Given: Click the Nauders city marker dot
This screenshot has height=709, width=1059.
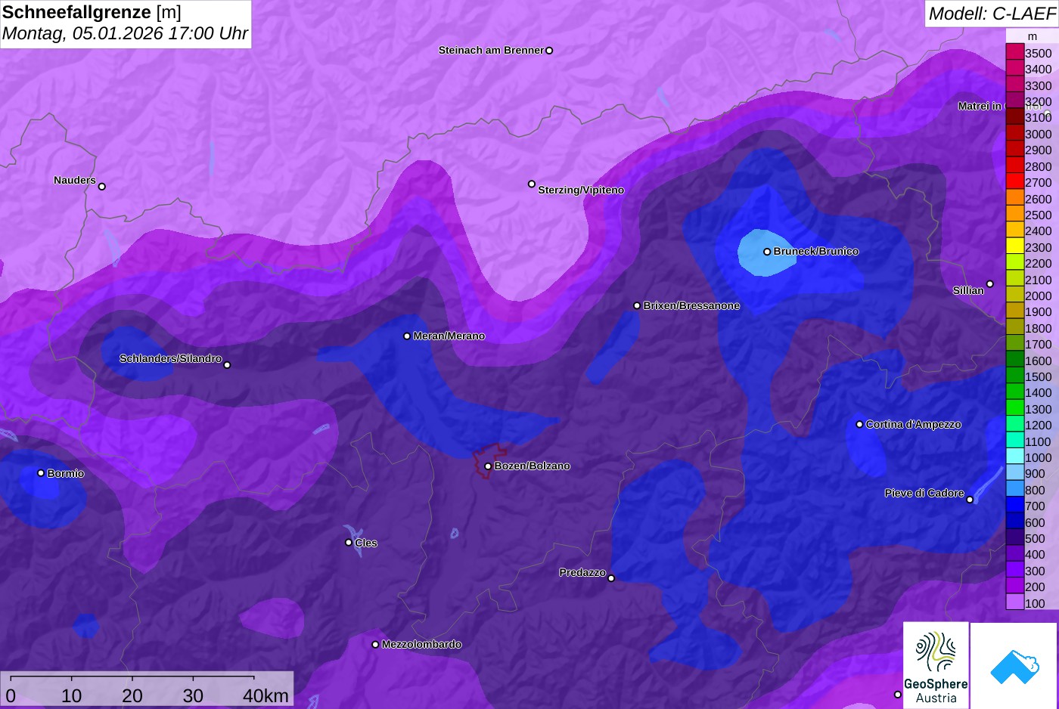Looking at the screenshot, I should click(x=102, y=186).
